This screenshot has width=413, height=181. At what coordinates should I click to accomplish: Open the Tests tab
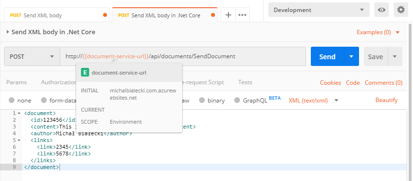(245, 82)
